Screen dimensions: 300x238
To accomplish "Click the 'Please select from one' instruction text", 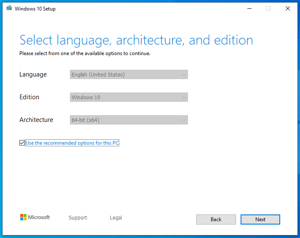I will click(x=85, y=53).
